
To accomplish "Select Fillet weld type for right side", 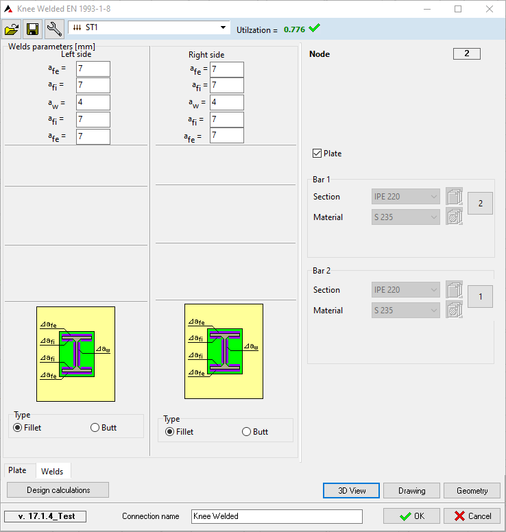I will click(169, 432).
